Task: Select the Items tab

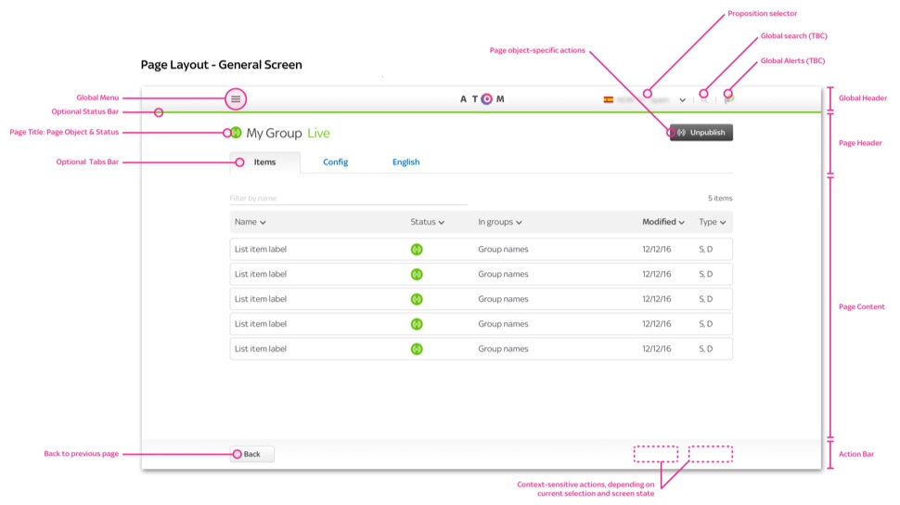Action: pos(264,162)
